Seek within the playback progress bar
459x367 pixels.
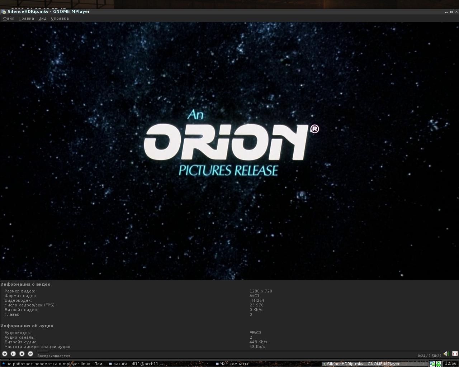click(x=238, y=351)
